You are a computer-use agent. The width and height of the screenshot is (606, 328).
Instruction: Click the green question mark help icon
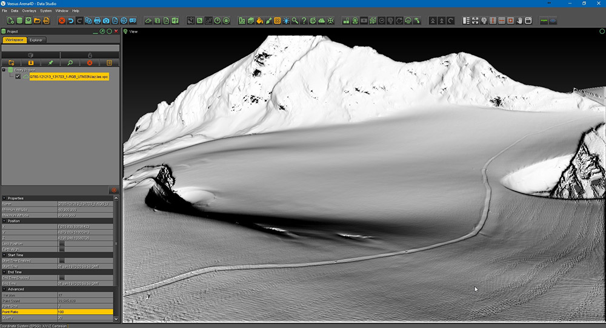[304, 21]
